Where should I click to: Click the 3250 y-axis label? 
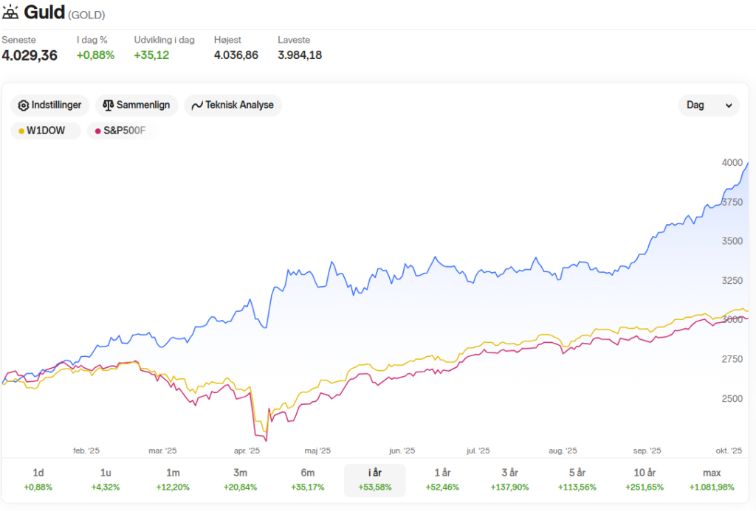point(732,281)
